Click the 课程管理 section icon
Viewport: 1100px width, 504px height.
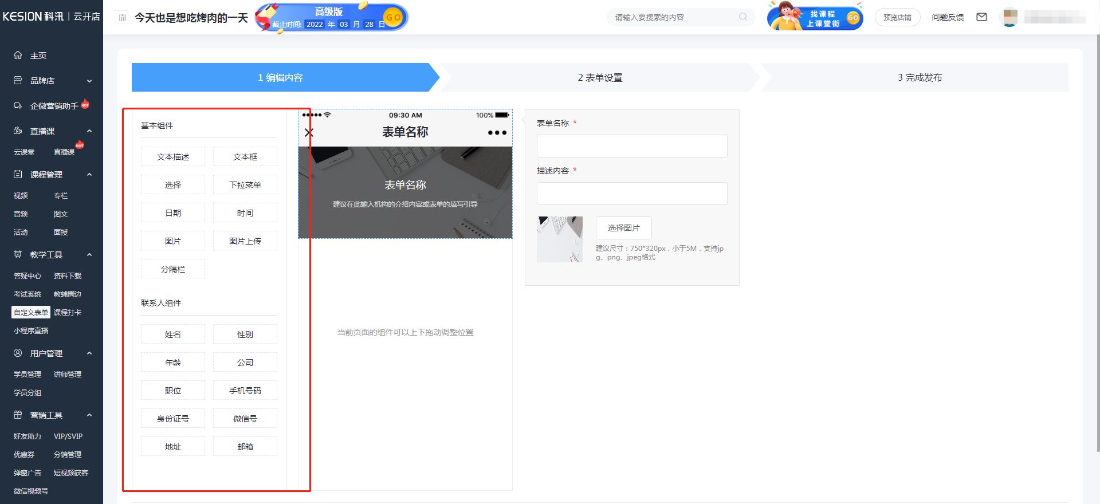point(18,175)
